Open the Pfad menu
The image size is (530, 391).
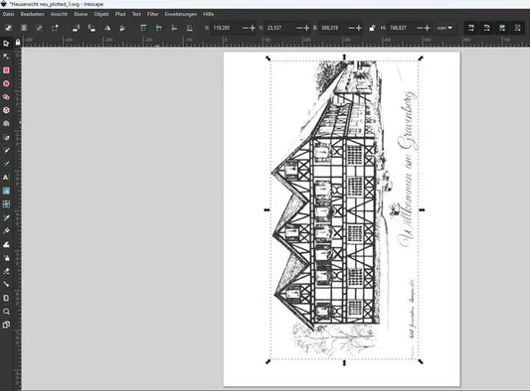[x=120, y=14]
